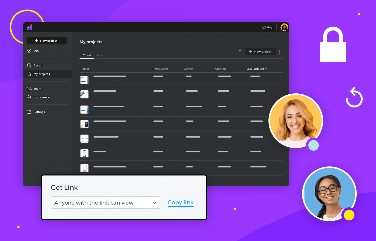This screenshot has height=241, width=376.
Task: Click the Open item in sidebar
Action: pos(37,50)
